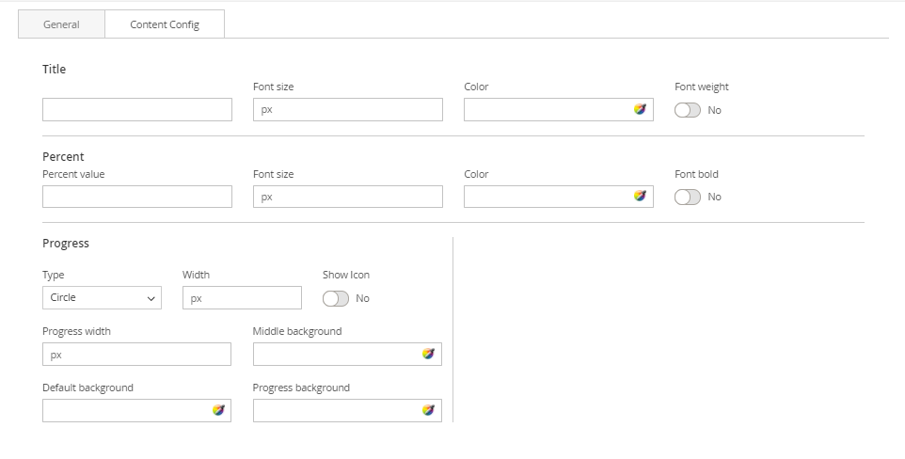Image resolution: width=905 pixels, height=459 pixels.
Task: Click the Title text input field
Action: click(136, 110)
